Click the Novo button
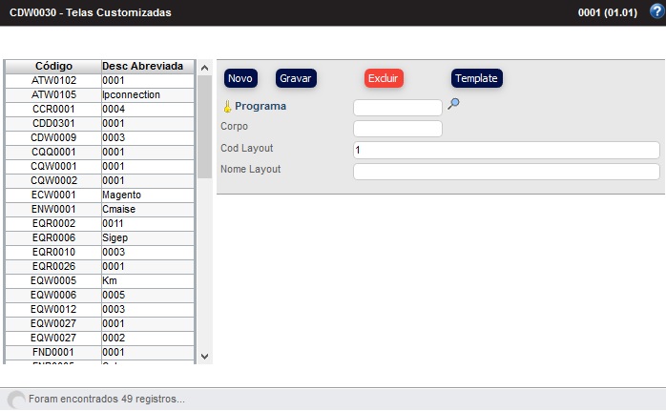This screenshot has height=411, width=666. pos(240,78)
